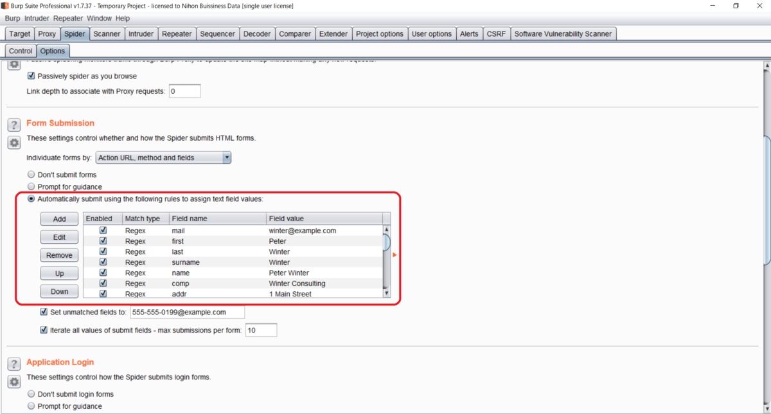Toggle Enabled checkbox for last rule
771x414 pixels.
103,251
